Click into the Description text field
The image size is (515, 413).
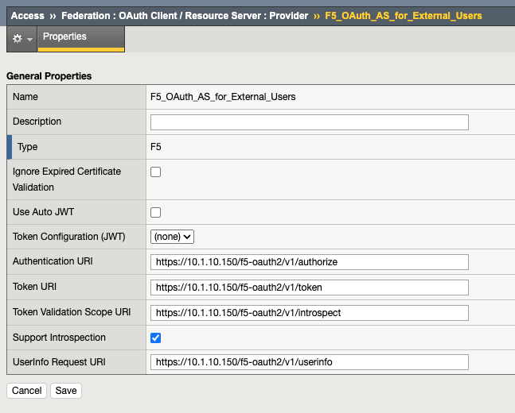tap(309, 122)
